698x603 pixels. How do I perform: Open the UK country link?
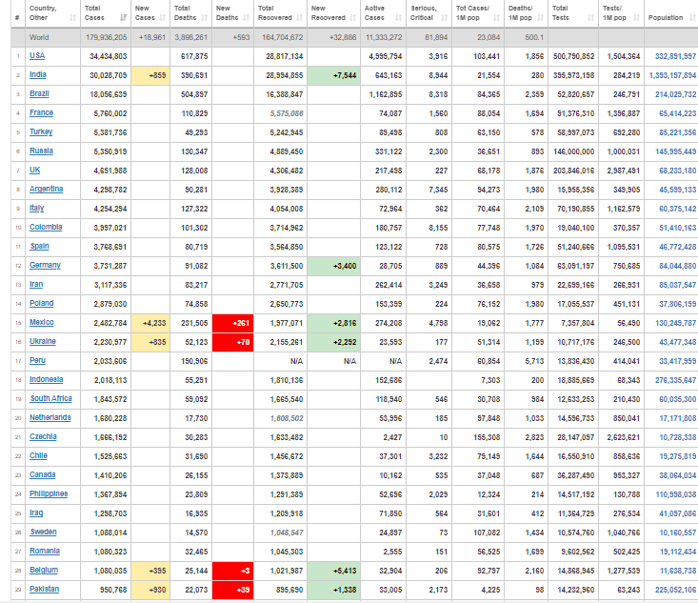(34, 171)
